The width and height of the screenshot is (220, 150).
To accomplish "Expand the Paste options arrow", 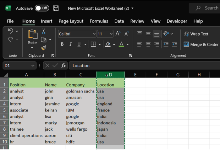I will (x=32, y=48).
